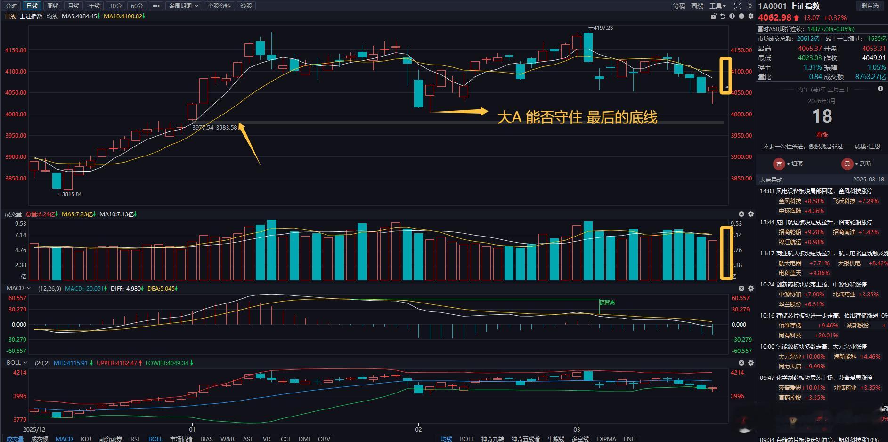Select EXPMA main-chart overlay
The image size is (888, 442).
coord(606,439)
